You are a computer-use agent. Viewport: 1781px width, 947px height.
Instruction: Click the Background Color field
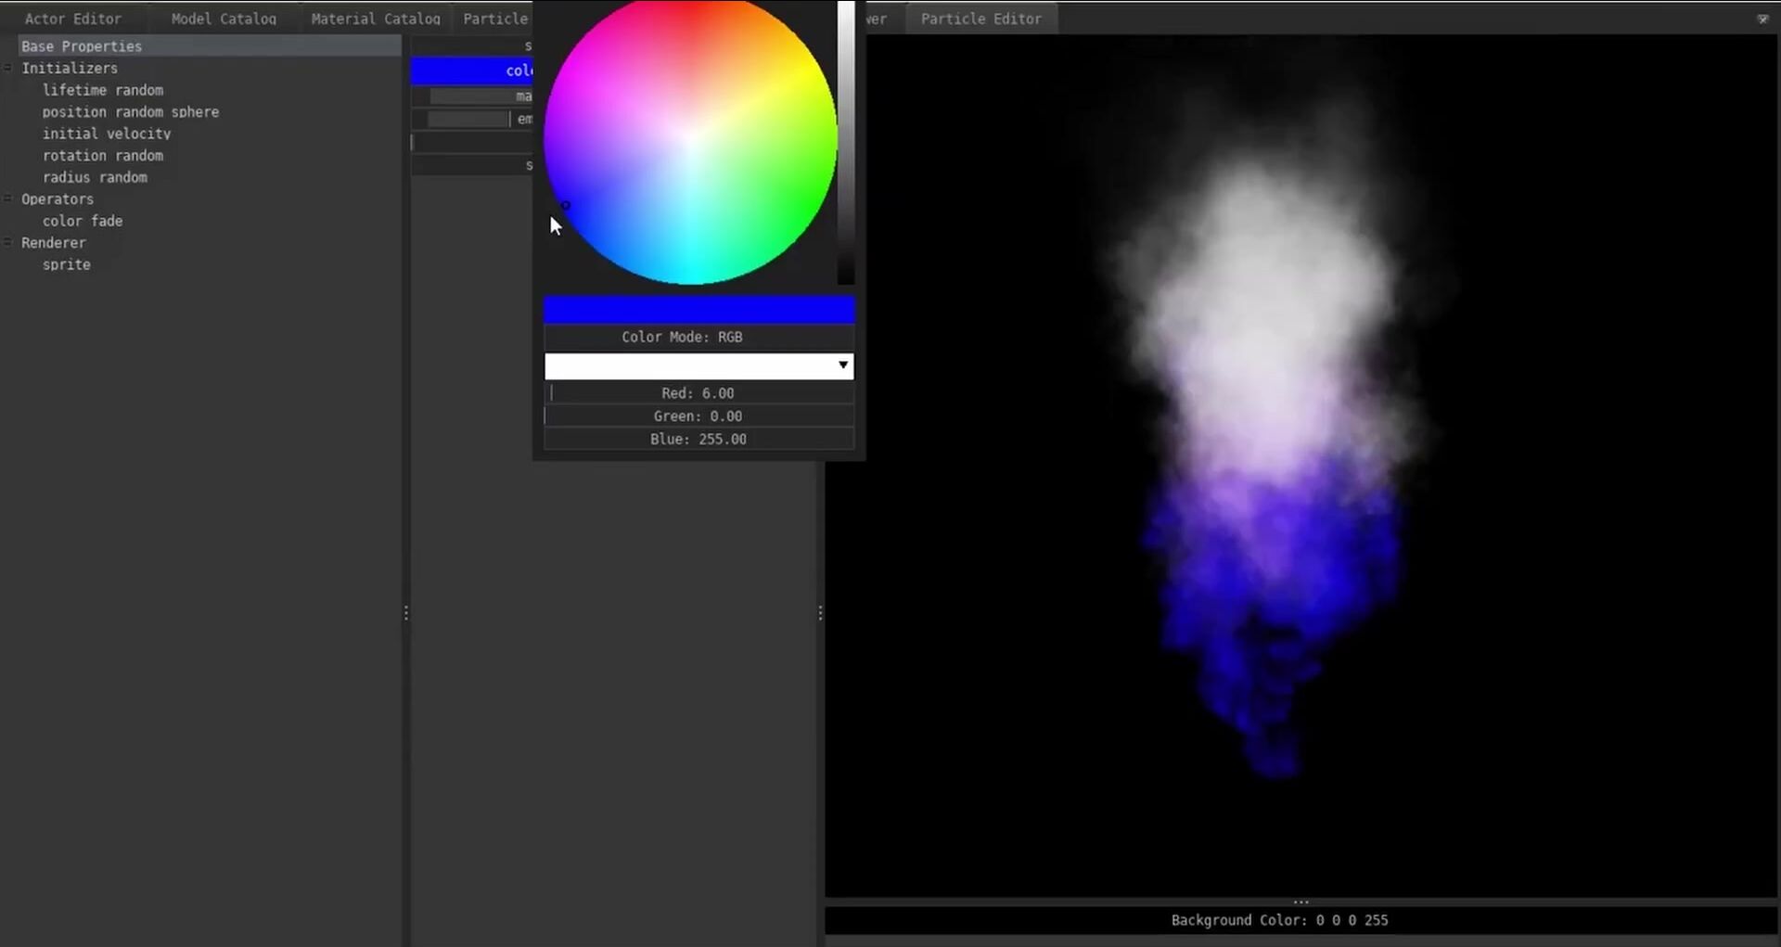point(1279,920)
